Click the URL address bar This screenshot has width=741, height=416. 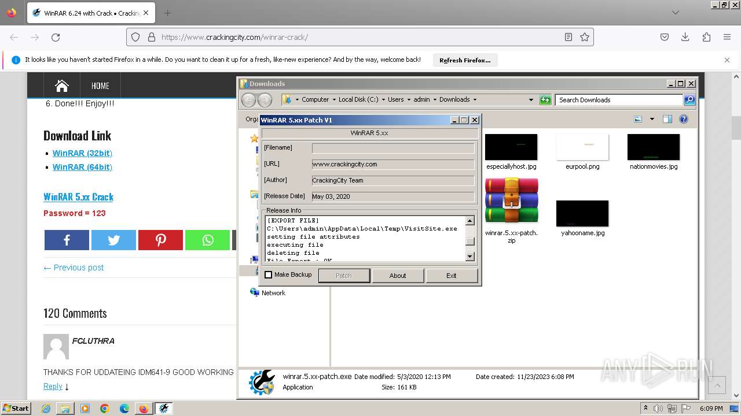pos(359,37)
